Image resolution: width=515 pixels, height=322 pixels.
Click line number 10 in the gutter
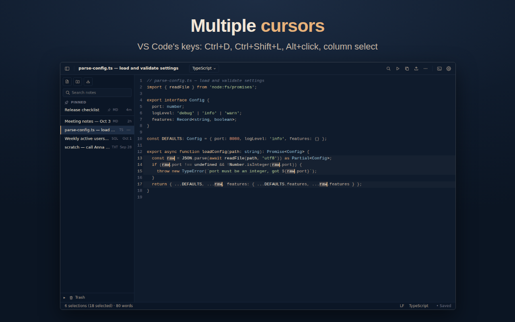(x=140, y=139)
